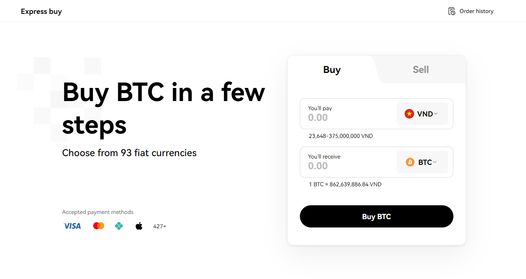Click the BTC exchange rate text
The image size is (526, 279).
tap(345, 184)
